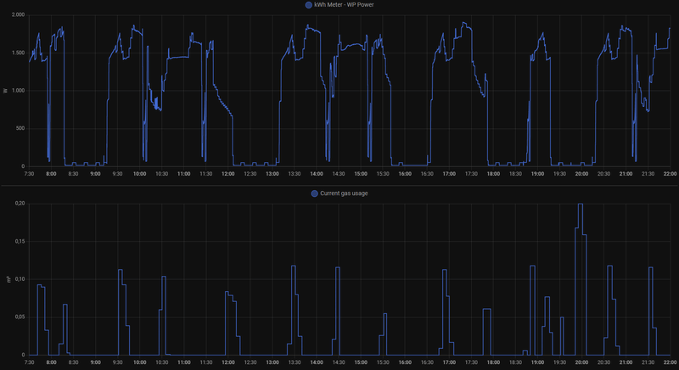Screen dimensions: 679x370
Task: Click the 22:00 time label under the power chart
Action: tap(670, 174)
